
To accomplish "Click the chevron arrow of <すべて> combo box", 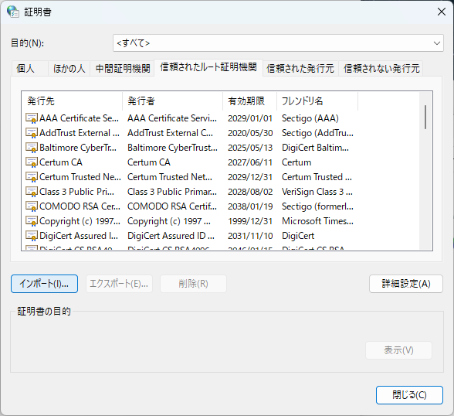I will 437,43.
